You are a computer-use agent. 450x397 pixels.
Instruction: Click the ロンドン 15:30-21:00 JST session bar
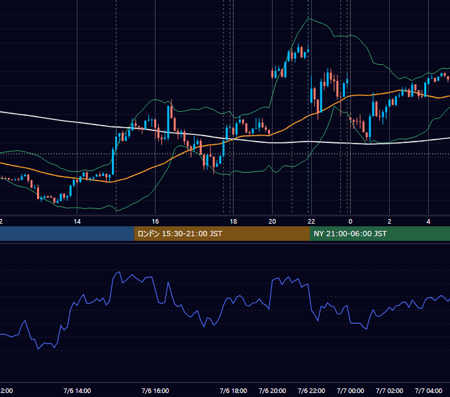pyautogui.click(x=222, y=234)
